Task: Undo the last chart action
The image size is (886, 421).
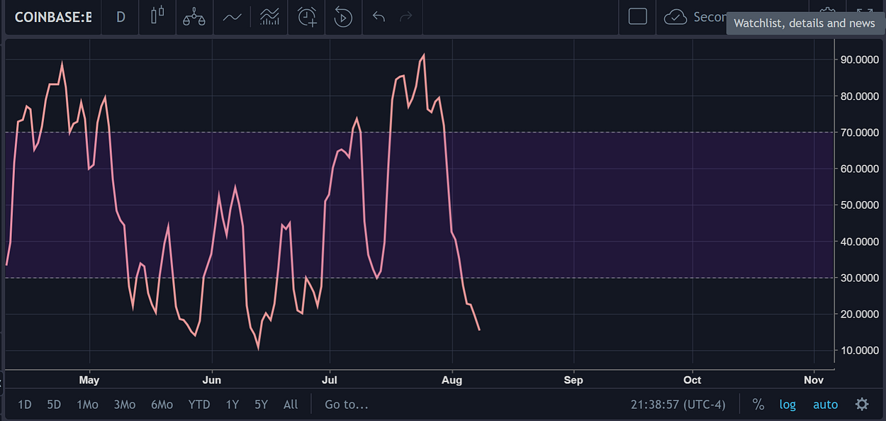Action: [x=378, y=17]
